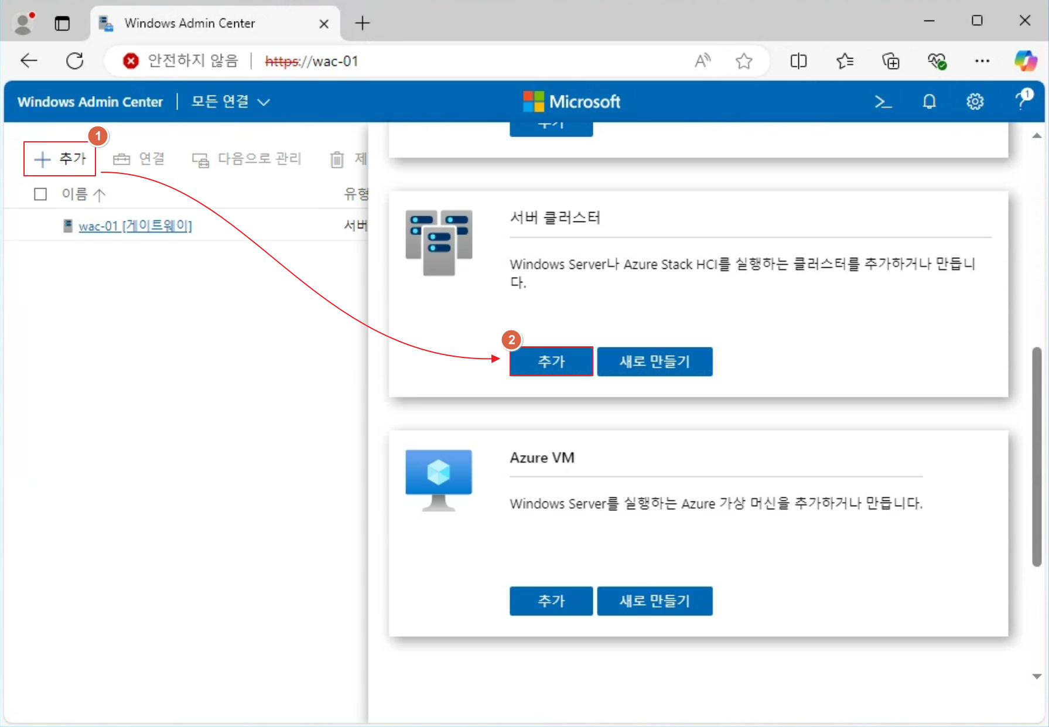1049x727 pixels.
Task: Click Add under Server Cluster
Action: (551, 361)
